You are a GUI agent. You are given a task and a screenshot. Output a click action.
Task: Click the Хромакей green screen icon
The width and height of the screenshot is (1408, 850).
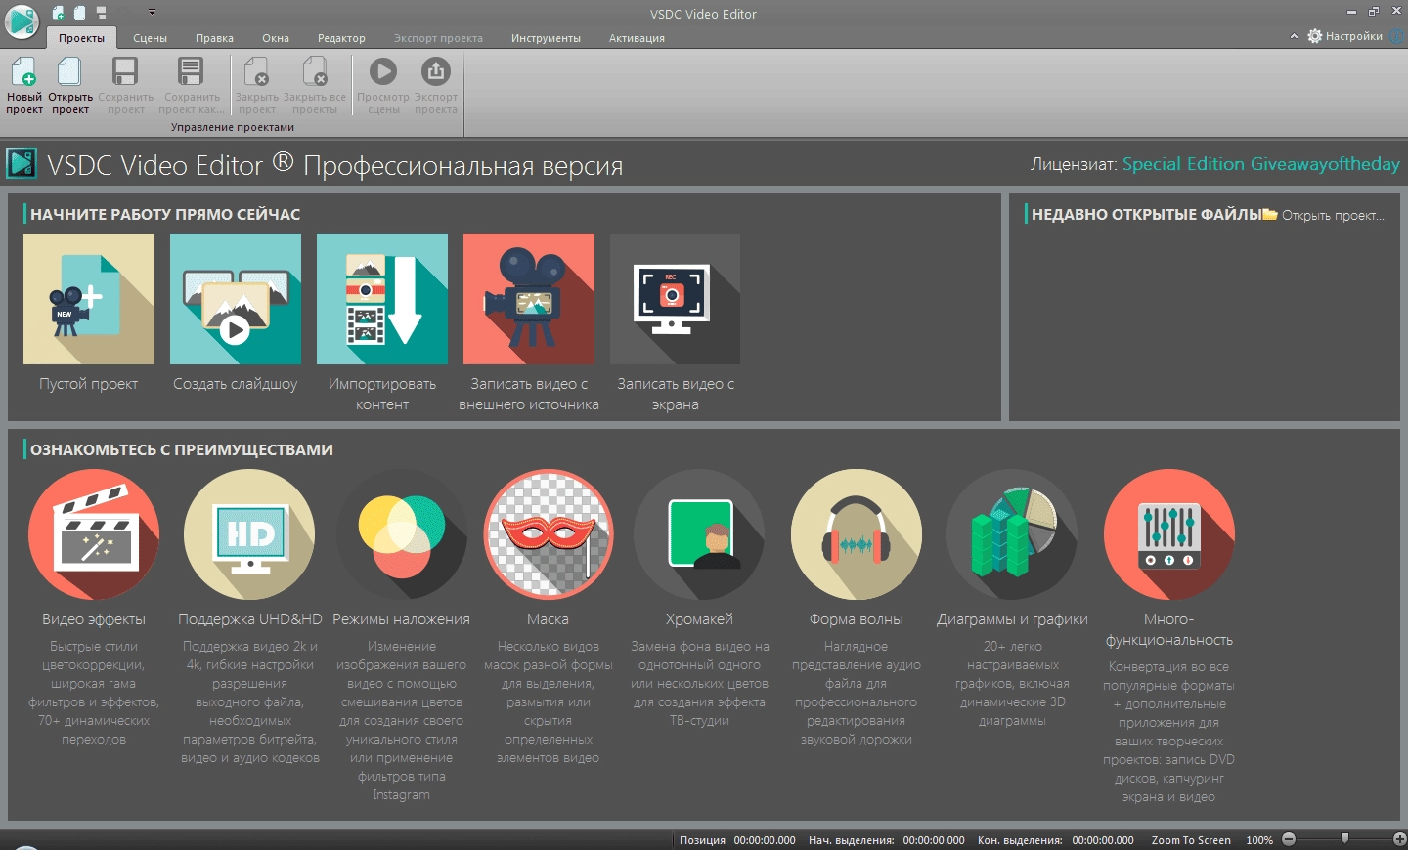pyautogui.click(x=699, y=534)
